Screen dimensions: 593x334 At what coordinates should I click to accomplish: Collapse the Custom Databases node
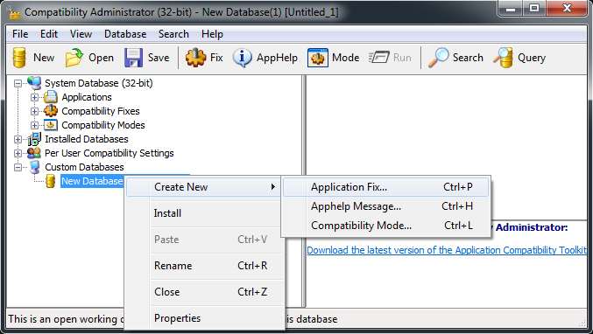[x=18, y=167]
